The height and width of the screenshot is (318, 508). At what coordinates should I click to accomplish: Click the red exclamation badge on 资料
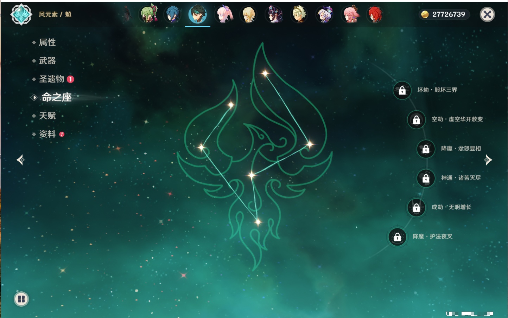pos(62,134)
